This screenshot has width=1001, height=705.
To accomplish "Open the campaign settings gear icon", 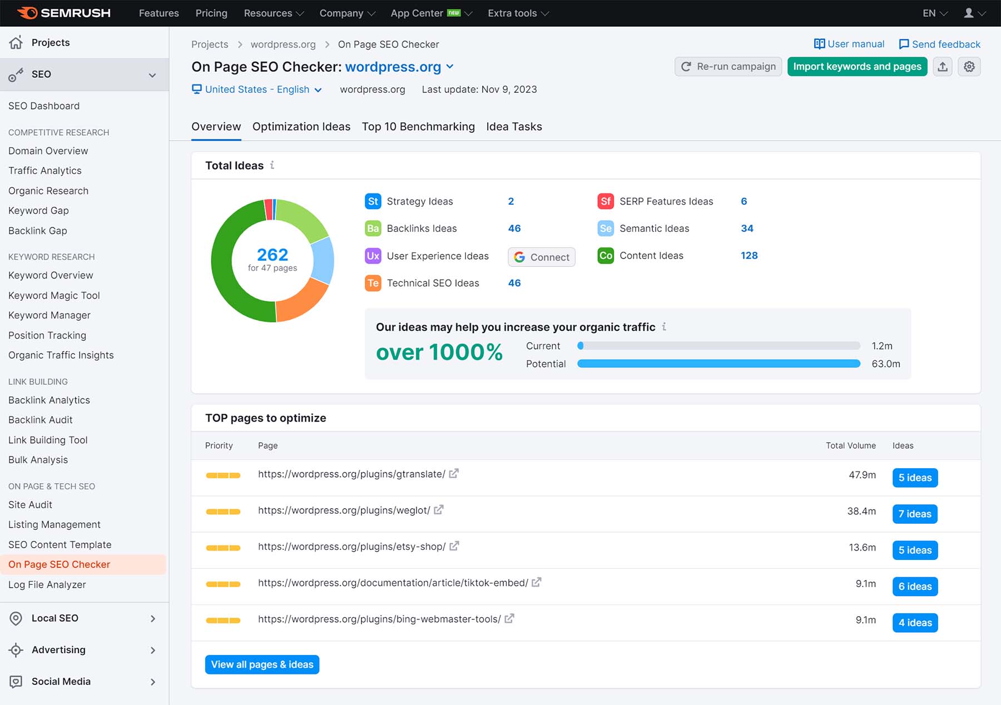I will click(x=969, y=67).
